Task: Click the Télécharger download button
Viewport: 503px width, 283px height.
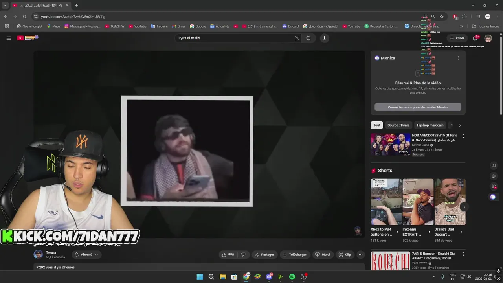Action: [x=295, y=255]
